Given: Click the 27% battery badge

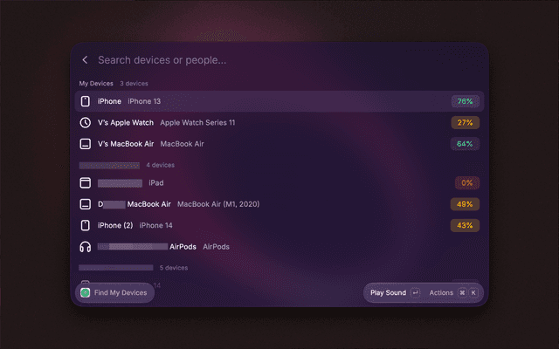Looking at the screenshot, I should 465,122.
